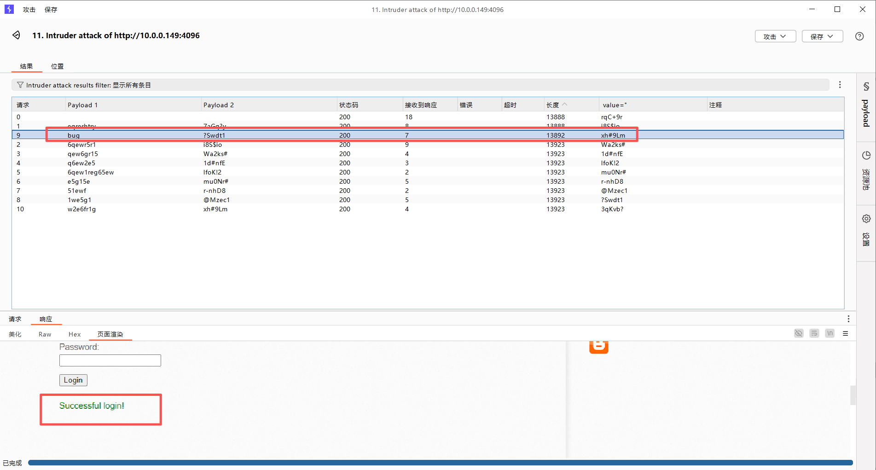
Task: Sort by the 错误 column header
Action: pyautogui.click(x=480, y=105)
